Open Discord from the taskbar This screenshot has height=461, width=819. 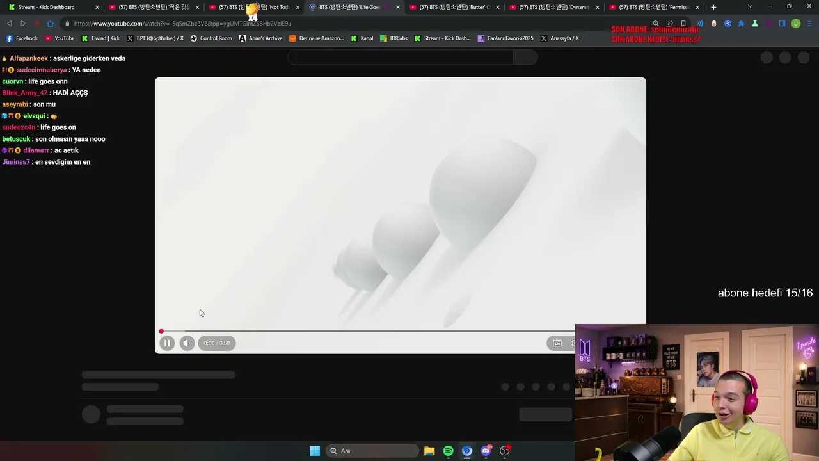click(x=486, y=451)
